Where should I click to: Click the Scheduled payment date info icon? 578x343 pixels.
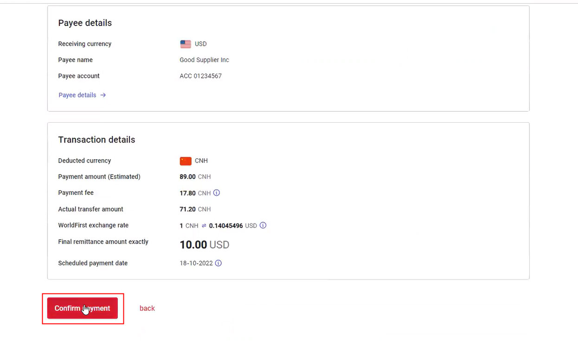pos(218,263)
